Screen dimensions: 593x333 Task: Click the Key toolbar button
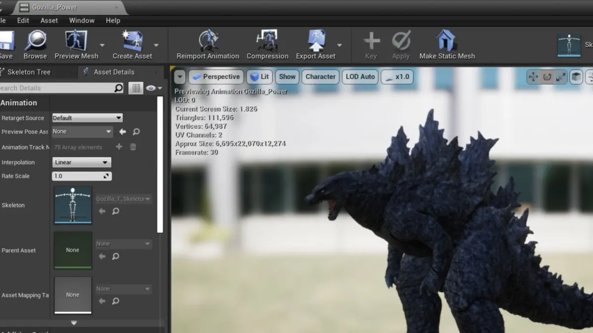[371, 45]
